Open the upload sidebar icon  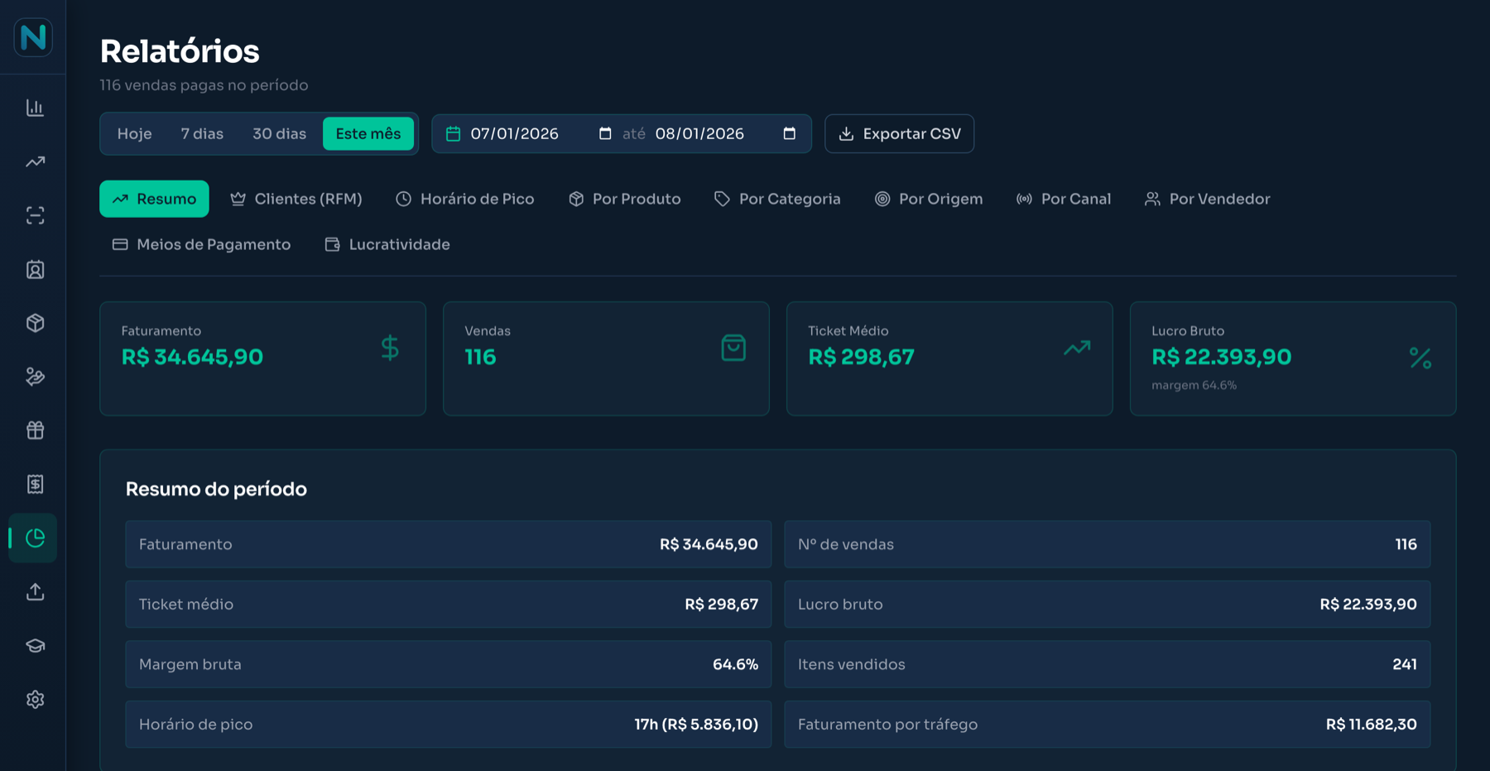pyautogui.click(x=35, y=592)
